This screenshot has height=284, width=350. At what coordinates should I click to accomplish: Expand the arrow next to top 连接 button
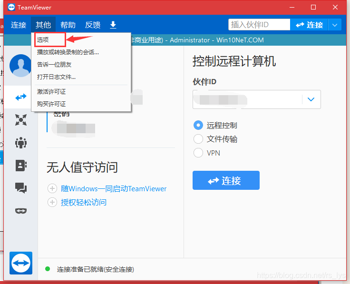335,25
